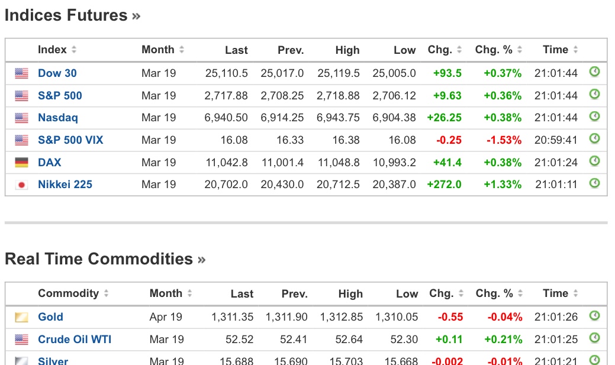Click the clock icon in Gold row
615x365 pixels.
595,316
